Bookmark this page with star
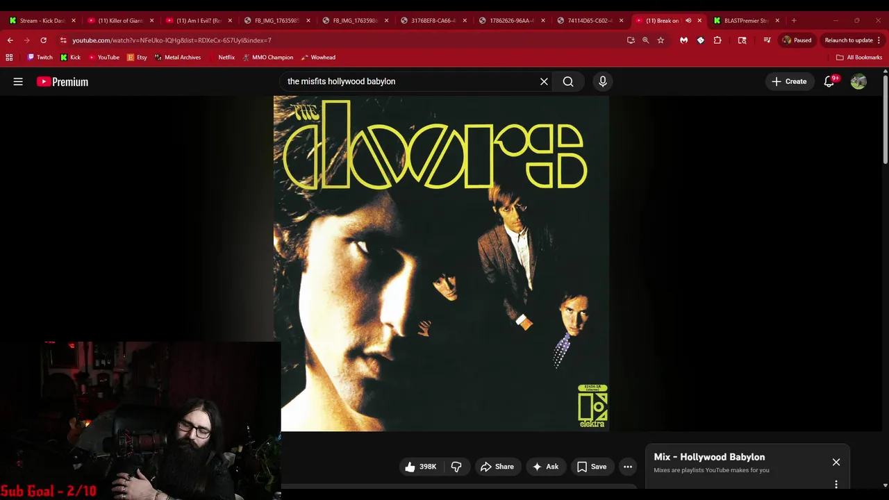889x500 pixels. point(660,40)
